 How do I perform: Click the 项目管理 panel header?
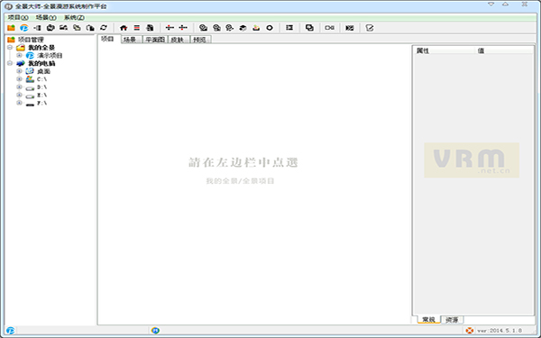click(31, 40)
